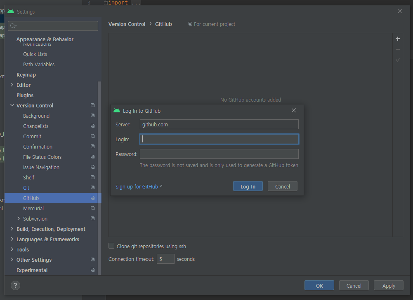Click project-level icon beside Version Control
Image resolution: width=413 pixels, height=300 pixels.
92,105
